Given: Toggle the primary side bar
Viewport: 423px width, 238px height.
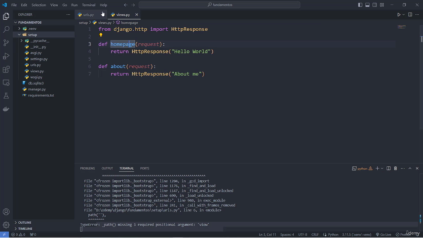Looking at the screenshot, I should (x=360, y=5).
